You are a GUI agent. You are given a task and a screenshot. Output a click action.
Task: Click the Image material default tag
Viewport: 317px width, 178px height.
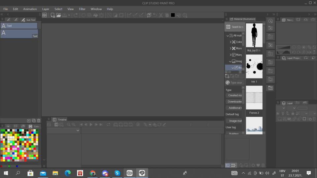(234, 121)
